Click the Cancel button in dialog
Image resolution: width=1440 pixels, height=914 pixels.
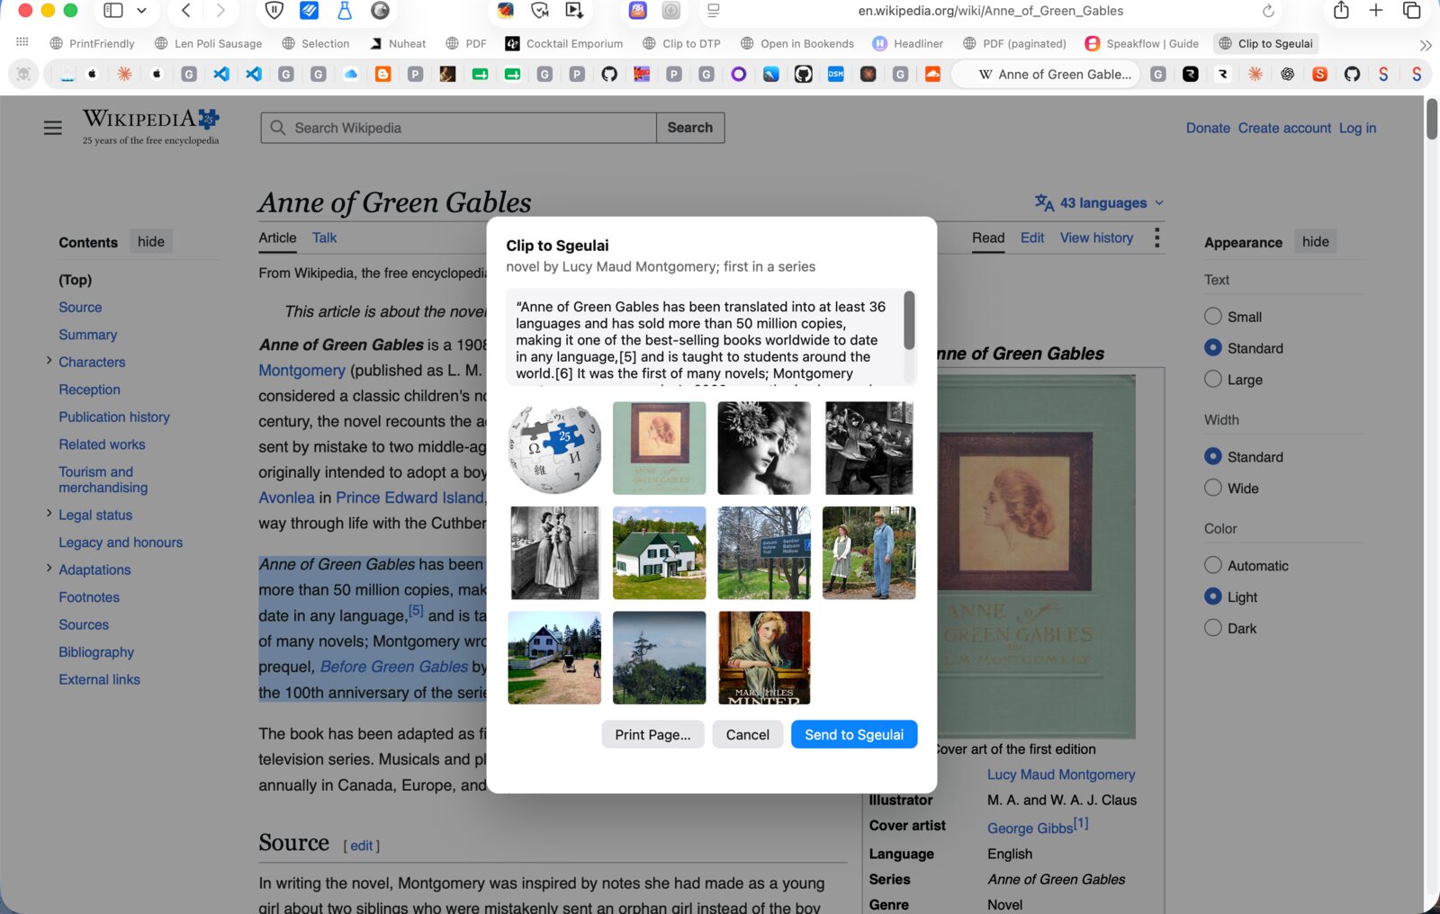tap(748, 734)
